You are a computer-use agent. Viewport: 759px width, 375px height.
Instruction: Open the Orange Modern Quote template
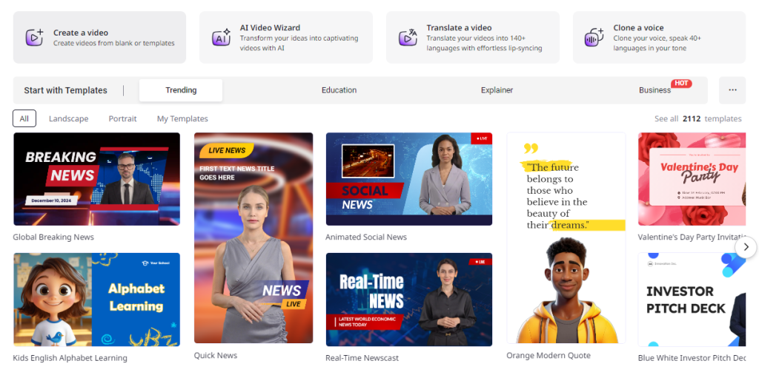tap(566, 238)
